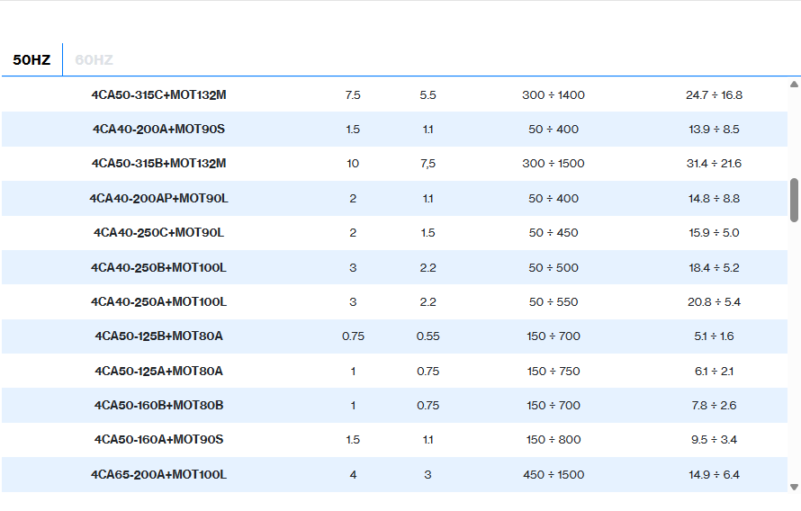Viewport: 801px width, 511px height.
Task: Switch to the 50HZ tab
Action: pyautogui.click(x=31, y=60)
